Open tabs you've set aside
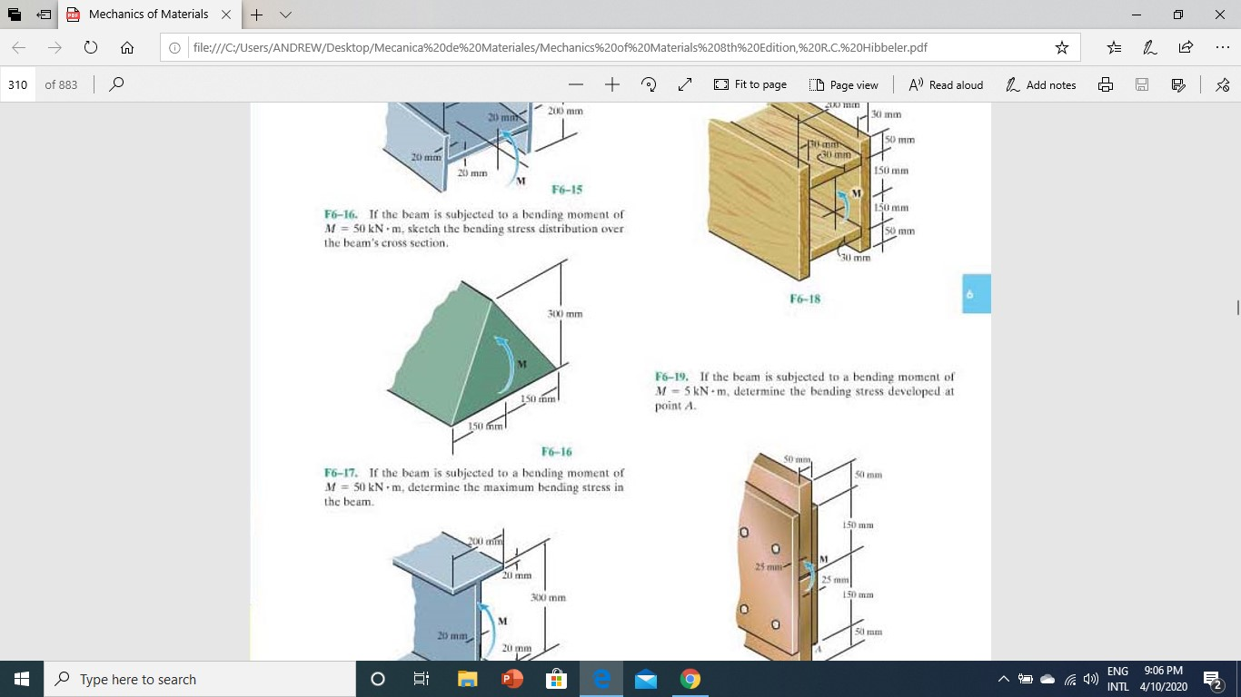Viewport: 1241px width, 697px height. tap(15, 15)
